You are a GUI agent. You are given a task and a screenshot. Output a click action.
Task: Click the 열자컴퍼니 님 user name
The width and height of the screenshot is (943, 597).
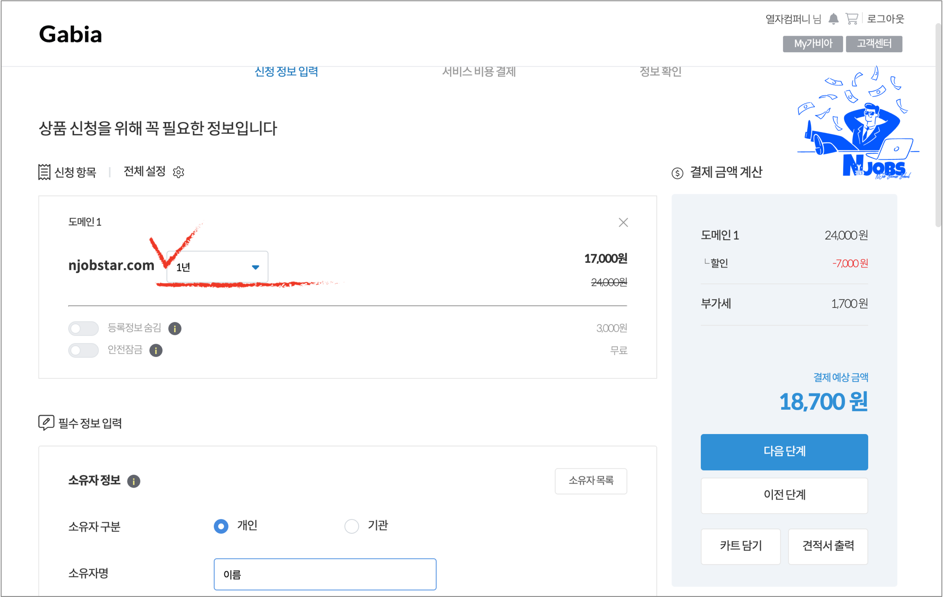793,19
